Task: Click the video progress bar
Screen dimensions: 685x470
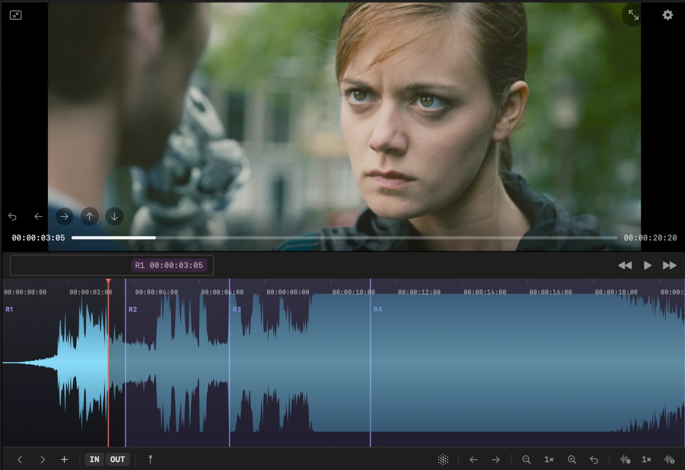Action: point(344,238)
